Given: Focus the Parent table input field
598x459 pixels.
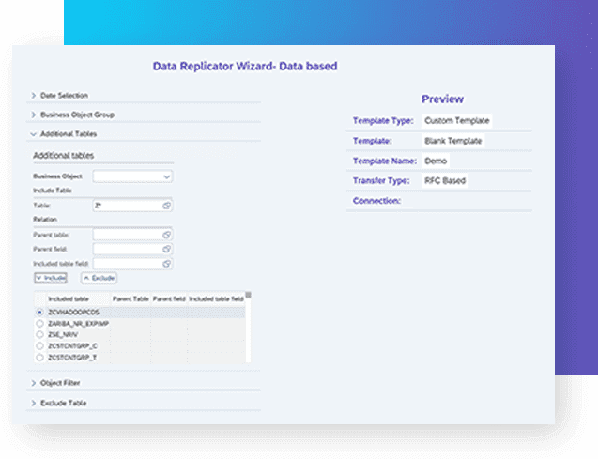Looking at the screenshot, I should pos(127,234).
